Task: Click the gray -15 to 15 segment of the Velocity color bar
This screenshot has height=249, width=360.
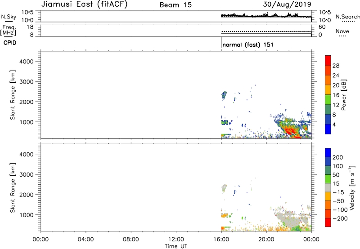Action: click(328, 188)
